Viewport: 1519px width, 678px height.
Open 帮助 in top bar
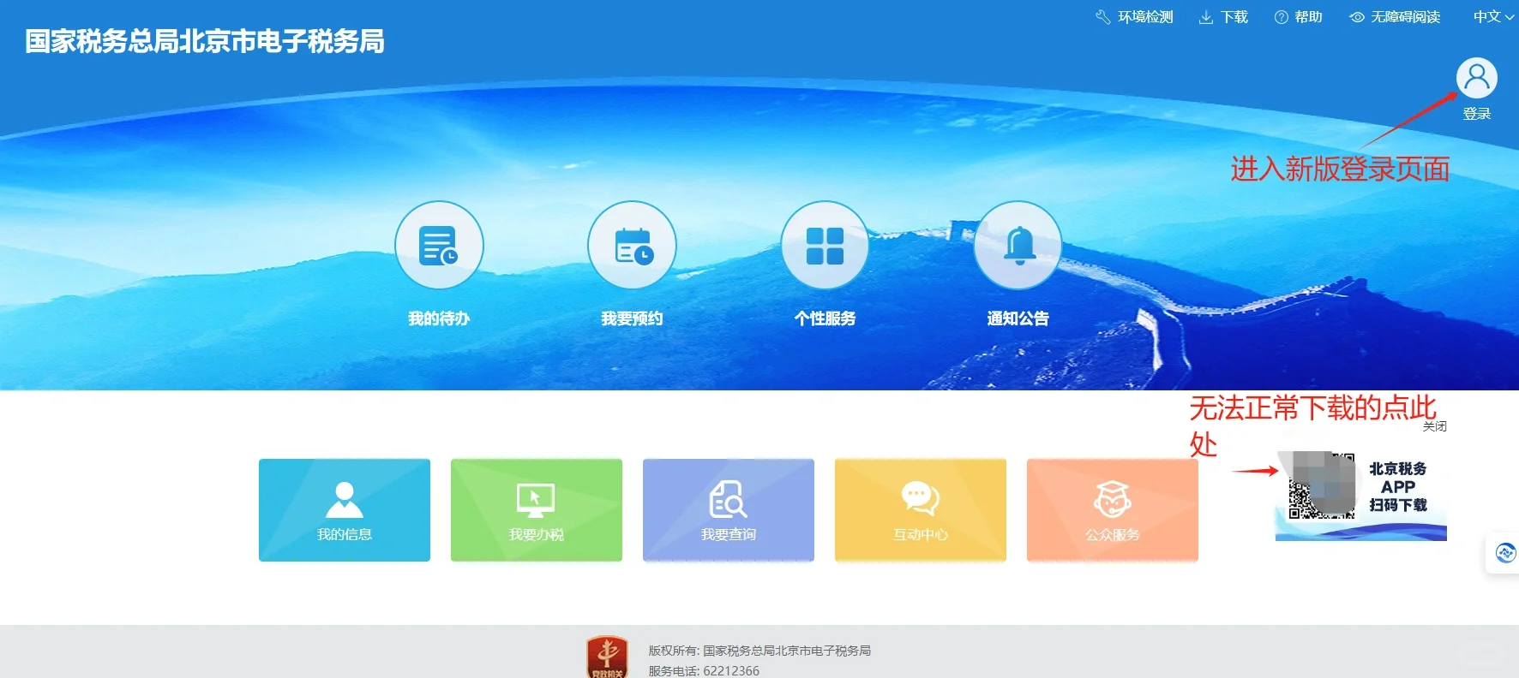pyautogui.click(x=1298, y=17)
